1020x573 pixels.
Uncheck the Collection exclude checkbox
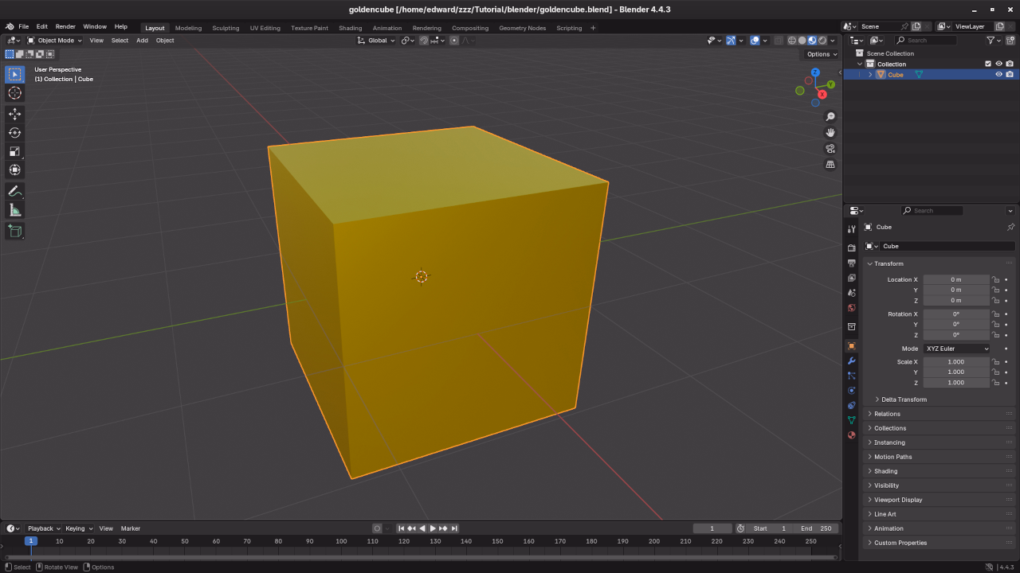pyautogui.click(x=988, y=64)
